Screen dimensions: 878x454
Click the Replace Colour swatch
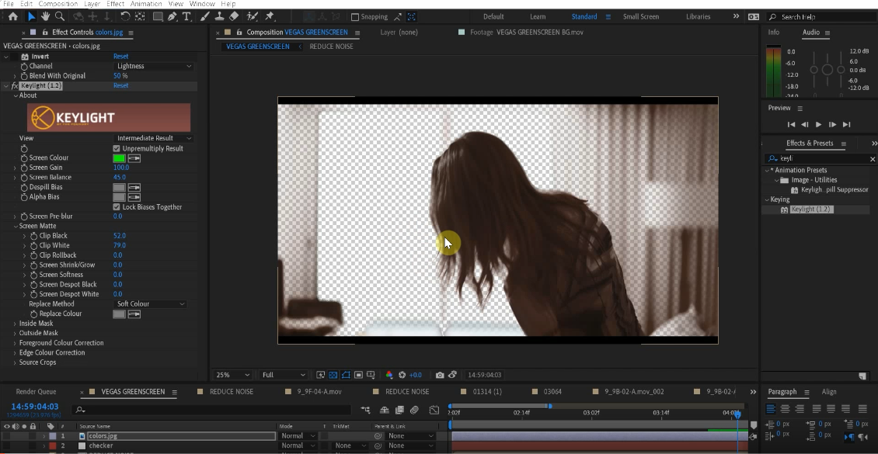[x=120, y=314]
